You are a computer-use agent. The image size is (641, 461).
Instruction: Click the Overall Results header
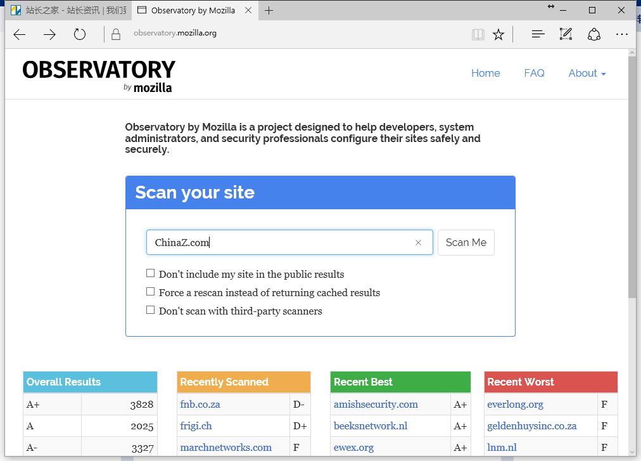[90, 382]
